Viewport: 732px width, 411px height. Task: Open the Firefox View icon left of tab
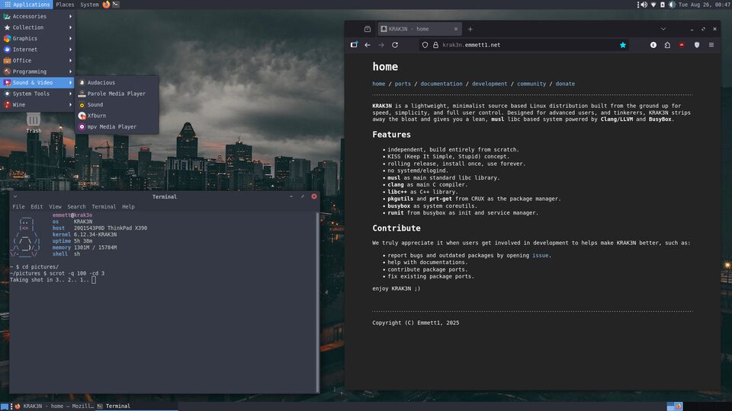368,29
